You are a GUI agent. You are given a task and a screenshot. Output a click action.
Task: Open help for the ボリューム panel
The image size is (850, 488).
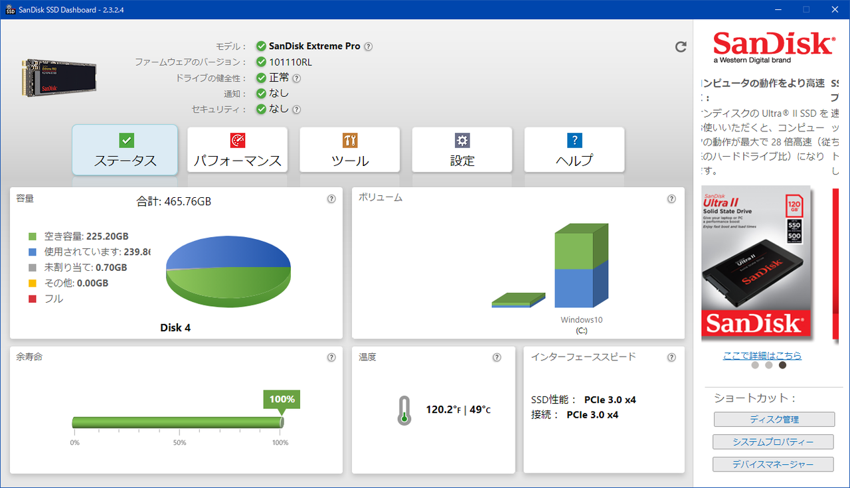point(671,199)
